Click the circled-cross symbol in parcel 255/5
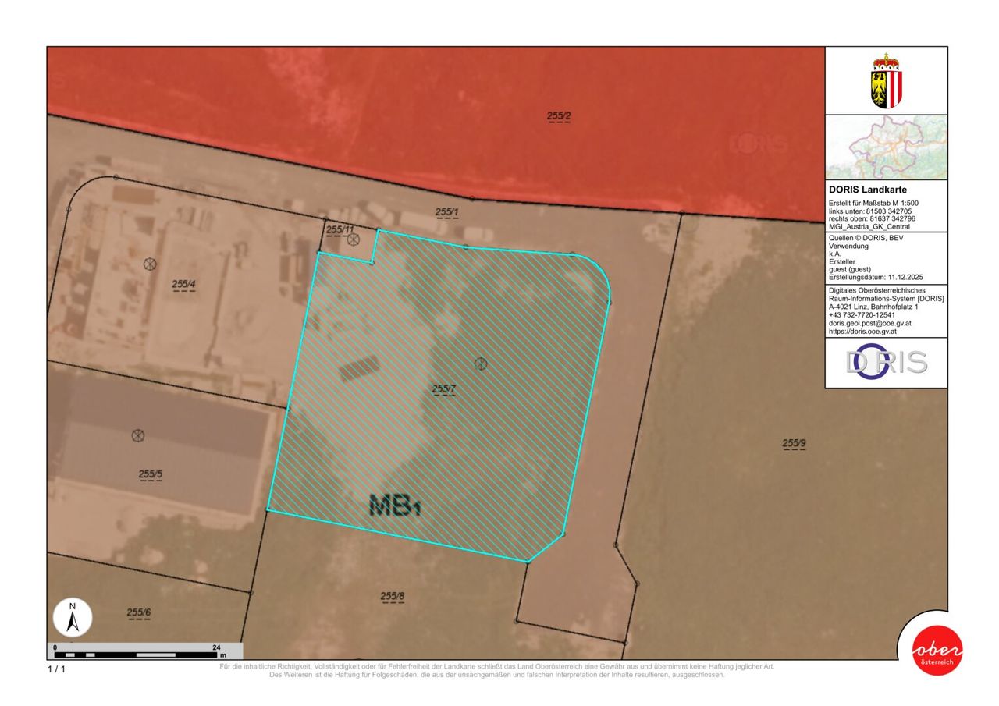The image size is (999, 706). [x=138, y=435]
